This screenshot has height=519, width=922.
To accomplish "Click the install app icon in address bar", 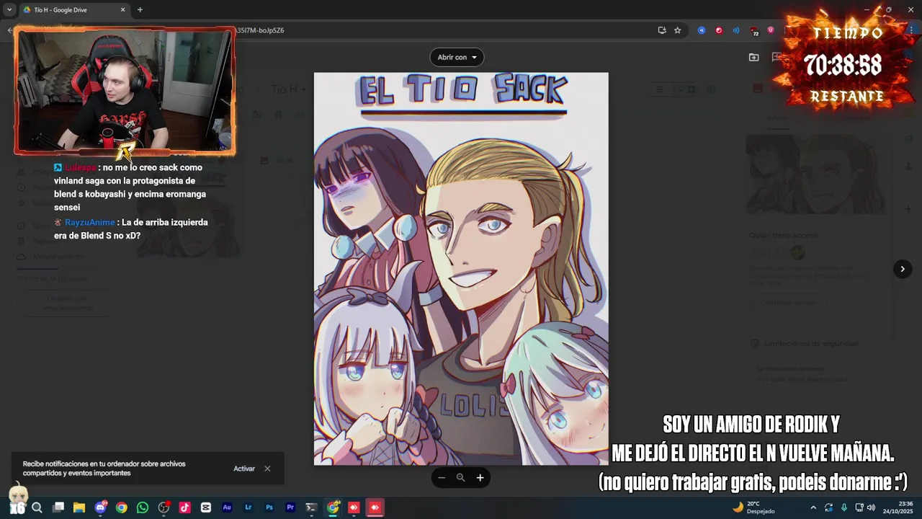I will tap(662, 30).
